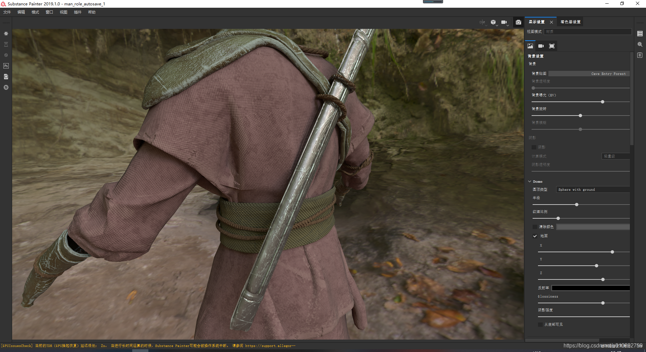Click the 清除颜色 grey color swatch

pos(593,227)
